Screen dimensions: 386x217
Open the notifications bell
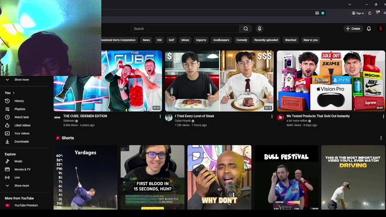click(x=369, y=29)
